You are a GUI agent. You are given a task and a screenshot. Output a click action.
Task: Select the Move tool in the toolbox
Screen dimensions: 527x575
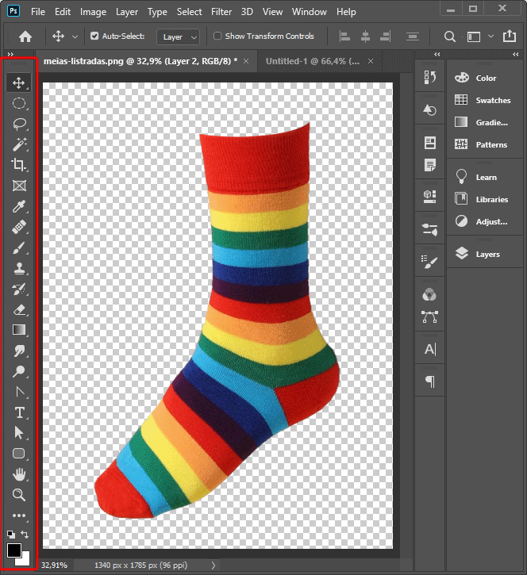tap(19, 82)
